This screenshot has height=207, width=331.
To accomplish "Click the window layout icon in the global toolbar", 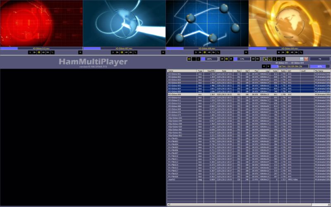I will 265,59.
